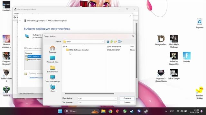
Task: Open Steam from the taskbar
Action: coord(132,111)
